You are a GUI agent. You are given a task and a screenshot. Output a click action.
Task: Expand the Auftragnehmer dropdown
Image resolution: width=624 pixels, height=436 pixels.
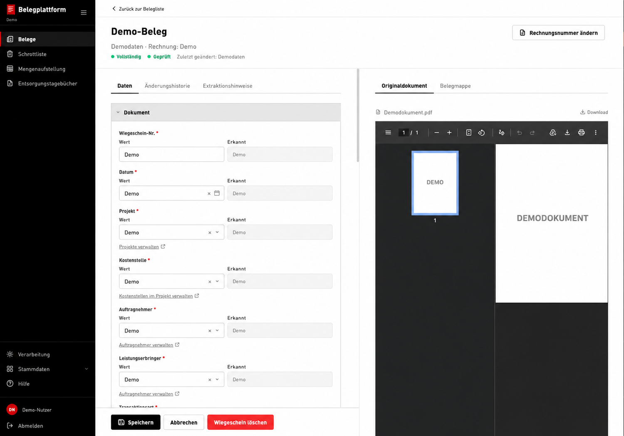tap(217, 330)
